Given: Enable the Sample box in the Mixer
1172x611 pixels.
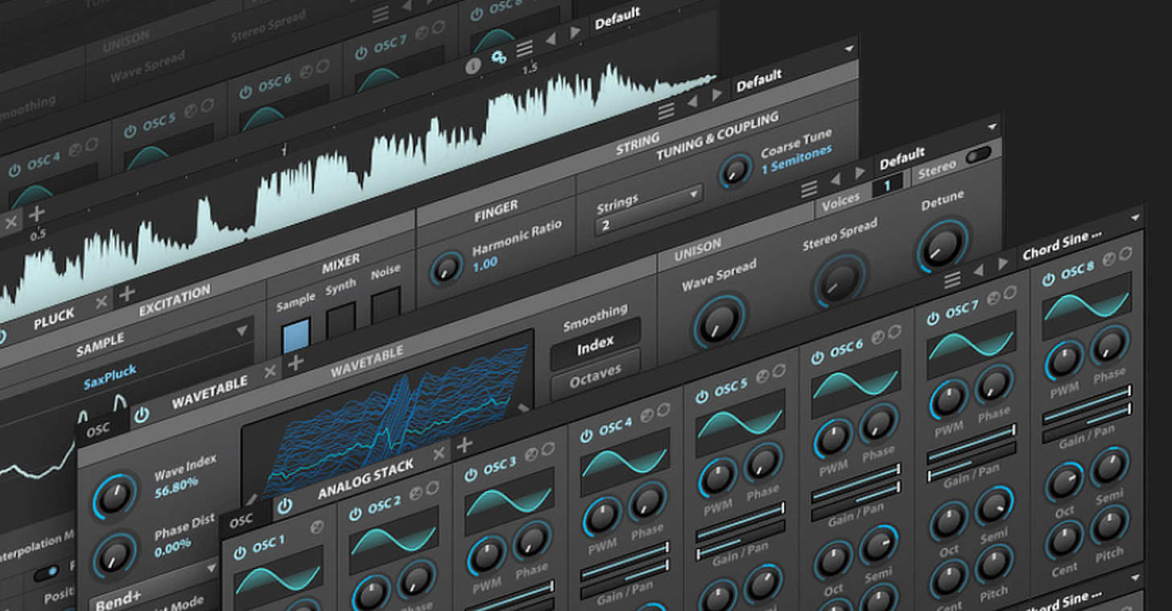Looking at the screenshot, I should pyautogui.click(x=296, y=336).
